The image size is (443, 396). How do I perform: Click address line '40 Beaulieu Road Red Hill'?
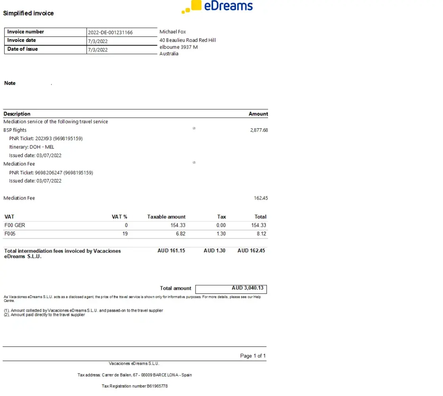point(187,40)
